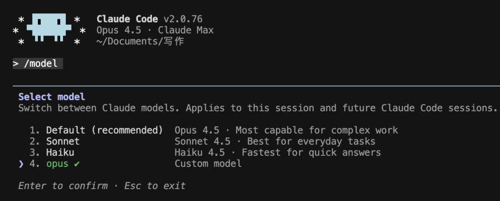Image resolution: width=500 pixels, height=201 pixels.
Task: Click the green checkmark next to opus
Action: tap(77, 164)
